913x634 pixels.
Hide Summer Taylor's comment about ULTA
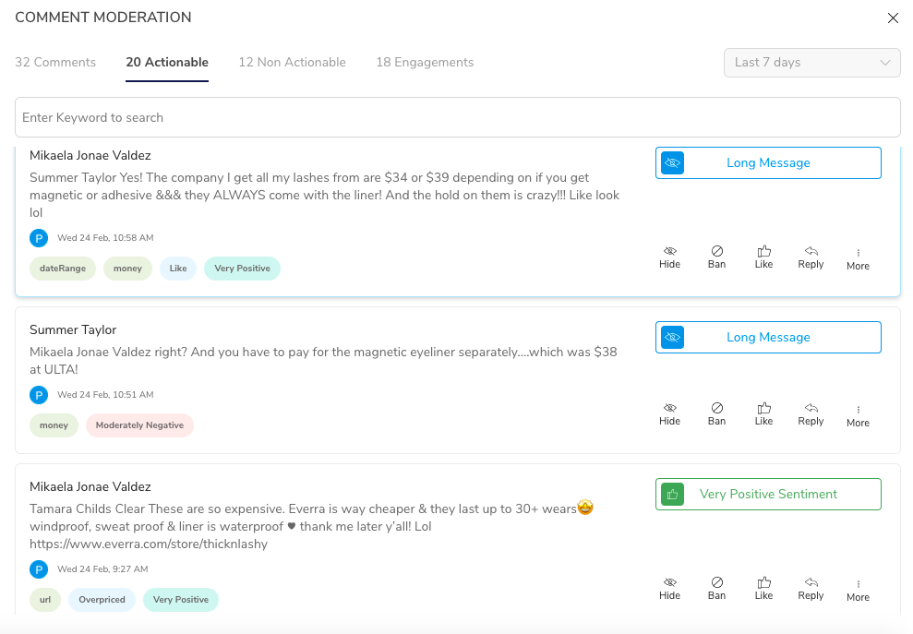pos(669,414)
